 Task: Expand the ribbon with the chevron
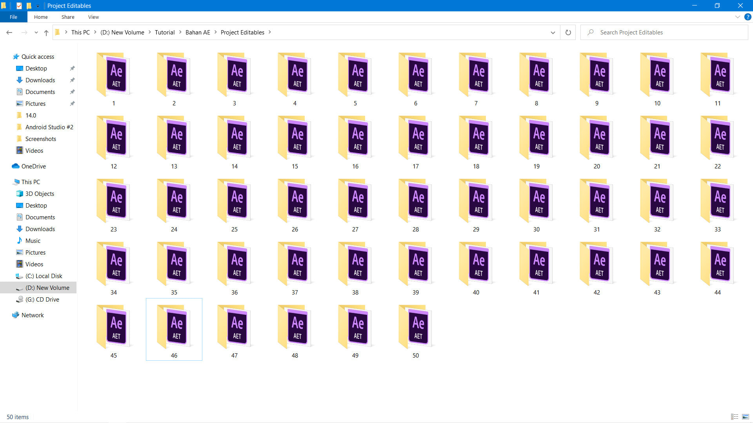coord(737,17)
